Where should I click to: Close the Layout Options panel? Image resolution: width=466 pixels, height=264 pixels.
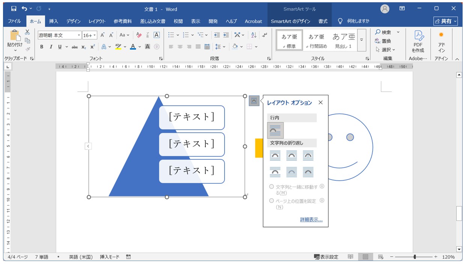320,102
